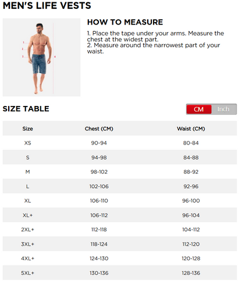Click chest value 106-110 for XL
Screen dimensions: 242x286
(x=99, y=200)
